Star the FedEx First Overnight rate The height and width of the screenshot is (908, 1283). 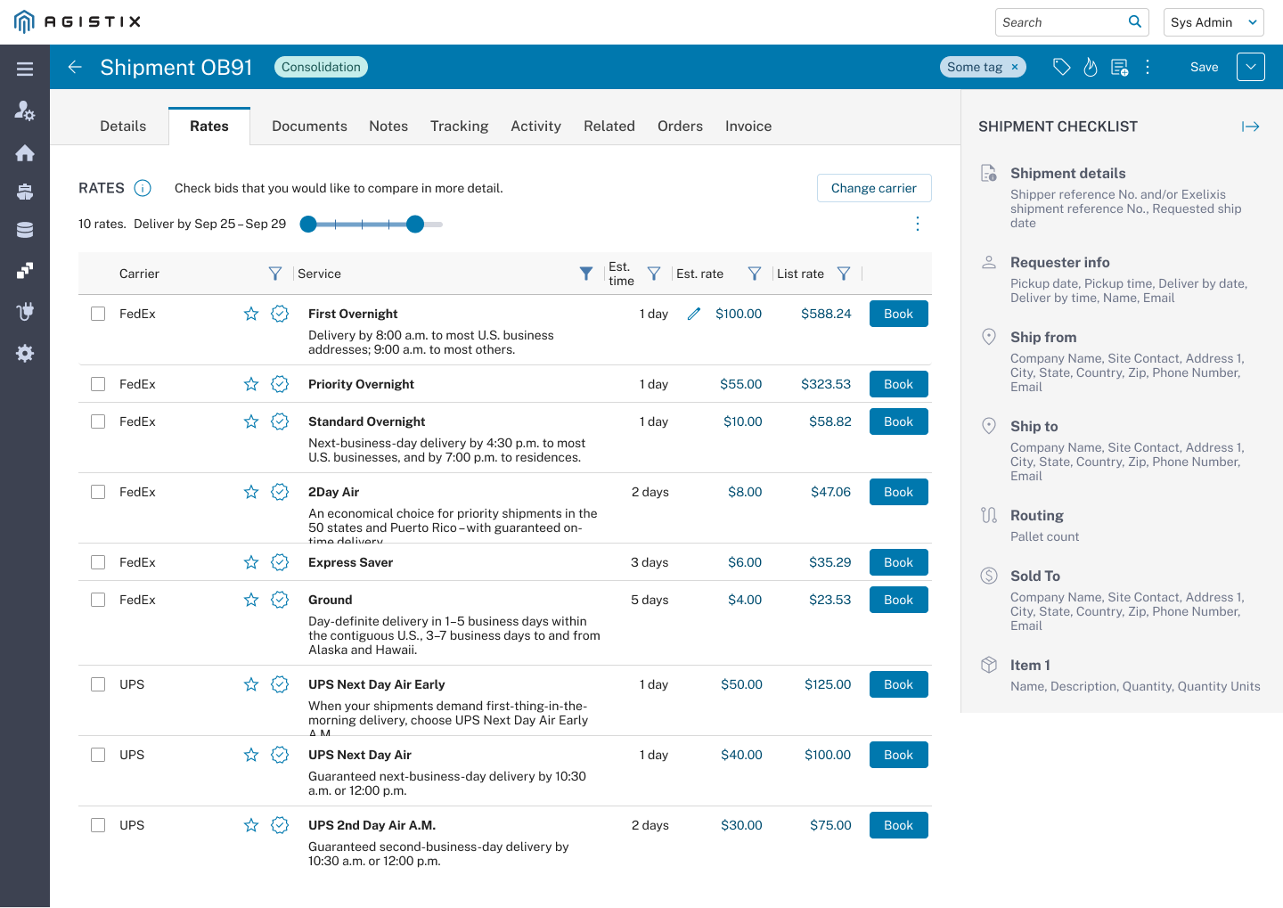click(x=251, y=314)
